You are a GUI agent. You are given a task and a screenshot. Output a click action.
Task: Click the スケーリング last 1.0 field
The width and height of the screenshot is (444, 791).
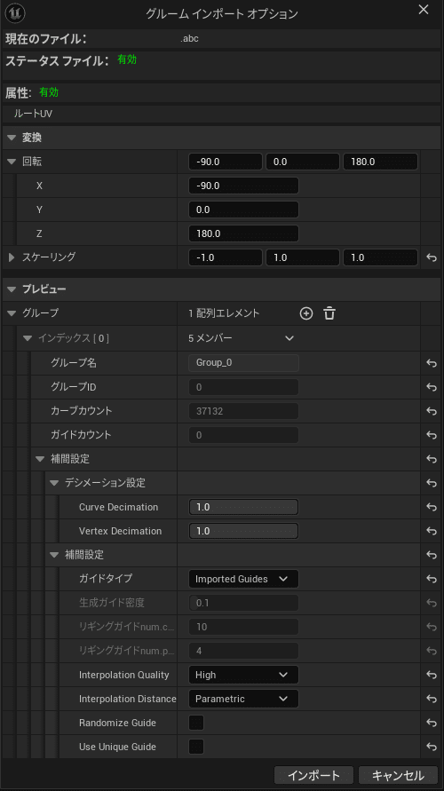click(380, 257)
